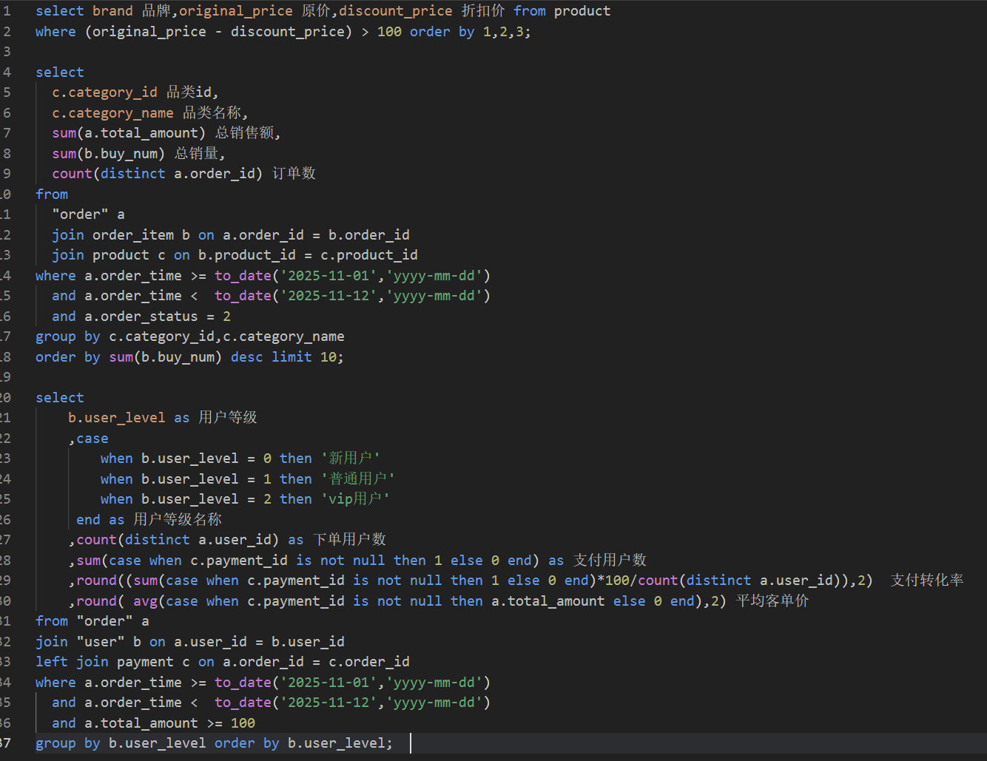This screenshot has height=761, width=987.
Task: Click the "a.order_status" condition column
Action: click(x=141, y=317)
